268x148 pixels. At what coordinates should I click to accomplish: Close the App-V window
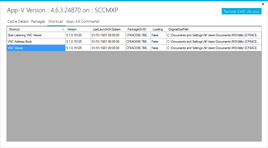(263, 4)
